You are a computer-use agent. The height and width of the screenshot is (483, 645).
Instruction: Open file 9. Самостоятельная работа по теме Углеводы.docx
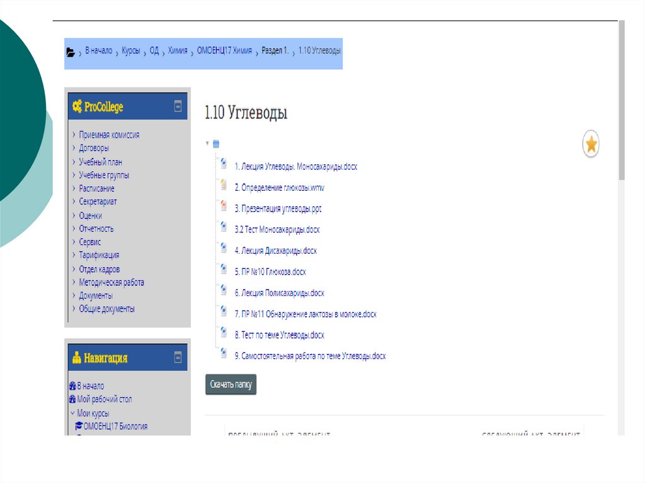(x=310, y=356)
